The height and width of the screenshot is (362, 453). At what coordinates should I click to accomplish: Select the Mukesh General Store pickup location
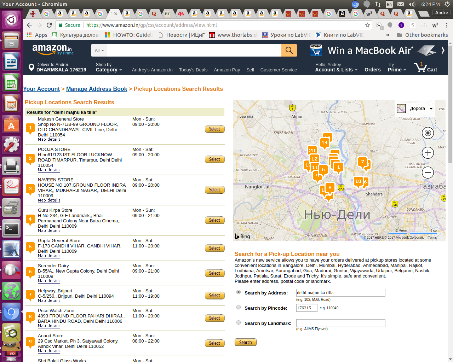[x=214, y=129]
